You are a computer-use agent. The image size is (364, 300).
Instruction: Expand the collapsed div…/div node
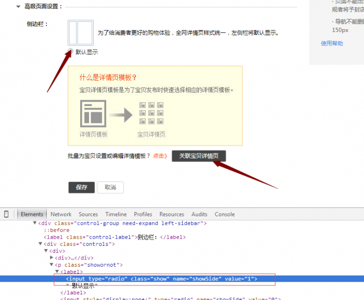click(x=52, y=258)
